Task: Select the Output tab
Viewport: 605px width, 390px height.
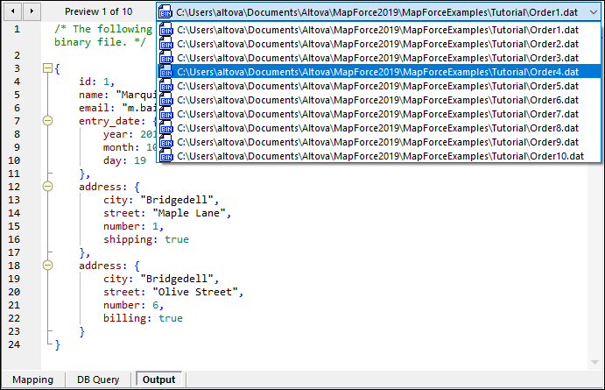Action: [x=158, y=379]
